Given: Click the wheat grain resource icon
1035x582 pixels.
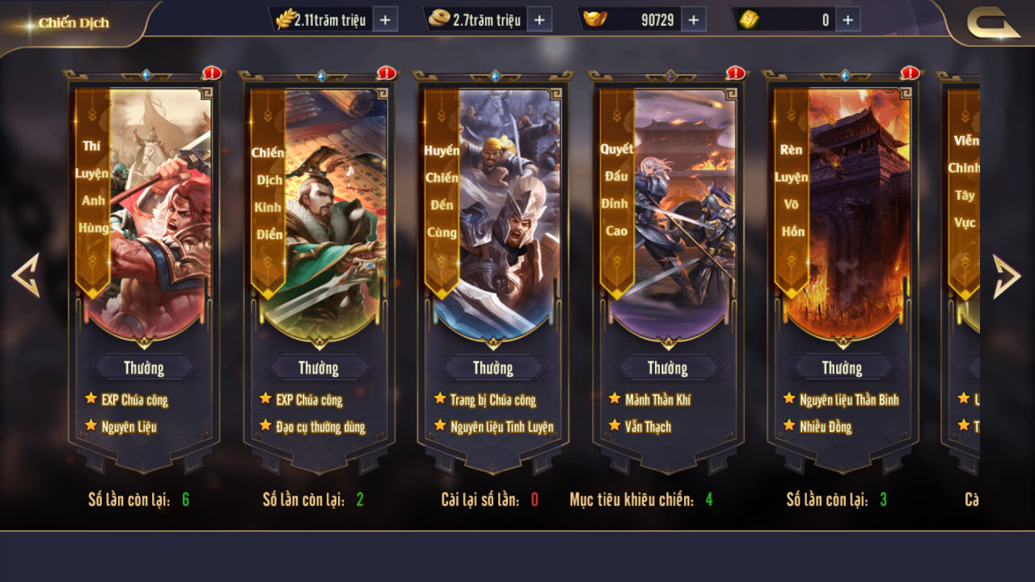Looking at the screenshot, I should [285, 19].
